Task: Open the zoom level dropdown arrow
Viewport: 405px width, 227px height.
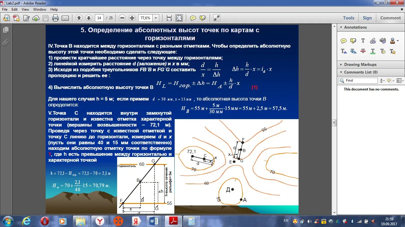Action: [156, 18]
